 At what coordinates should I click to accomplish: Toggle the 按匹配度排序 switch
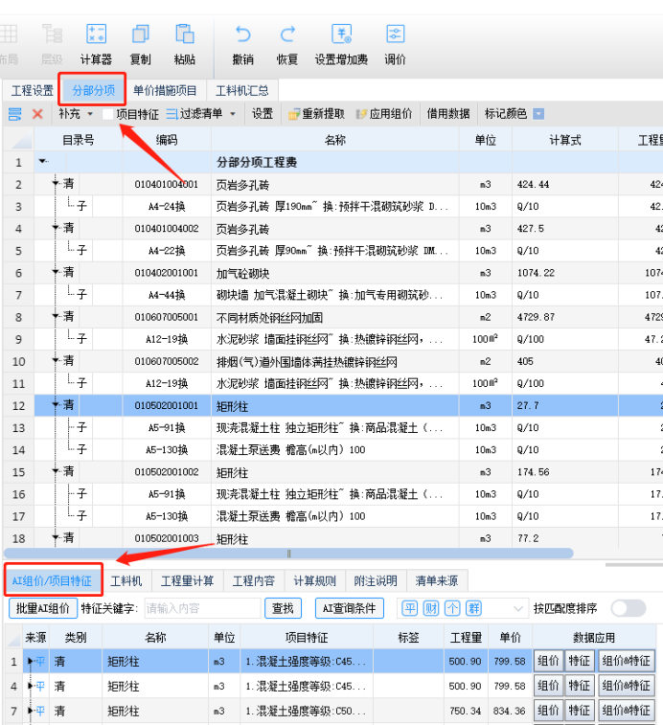628,608
